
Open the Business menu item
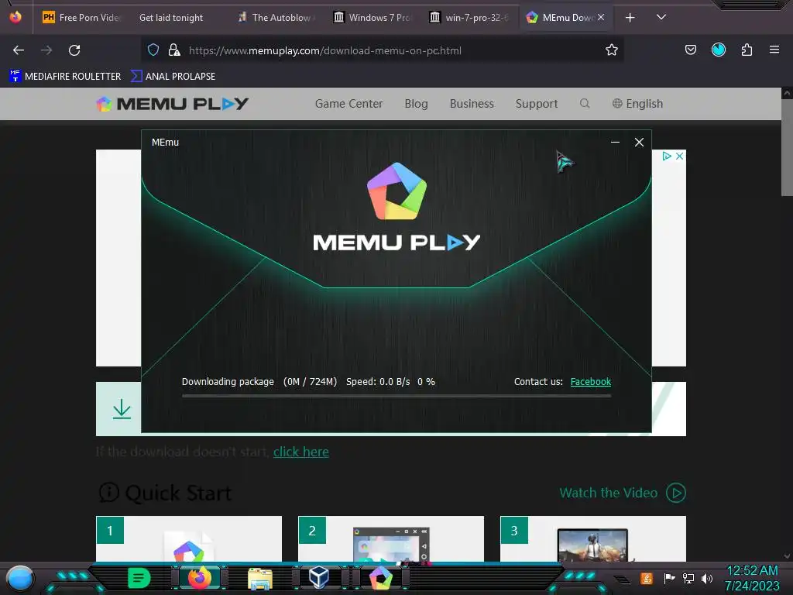click(472, 104)
